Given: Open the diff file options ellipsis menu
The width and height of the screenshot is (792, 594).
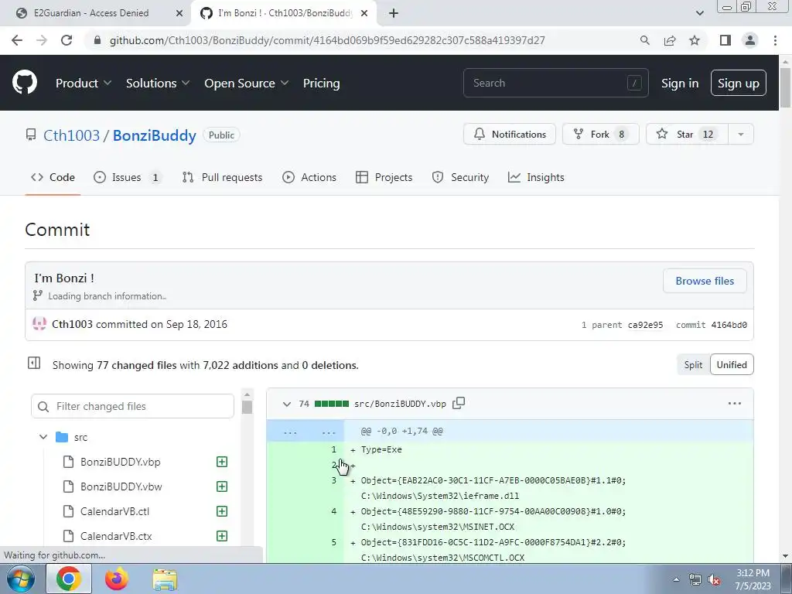Looking at the screenshot, I should (735, 403).
